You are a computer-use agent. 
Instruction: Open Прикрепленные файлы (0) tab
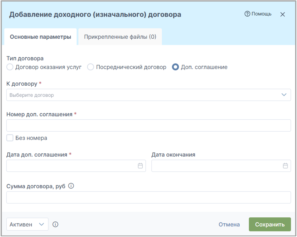(x=120, y=37)
